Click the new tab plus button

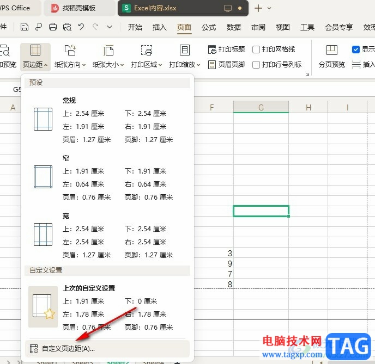point(258,8)
